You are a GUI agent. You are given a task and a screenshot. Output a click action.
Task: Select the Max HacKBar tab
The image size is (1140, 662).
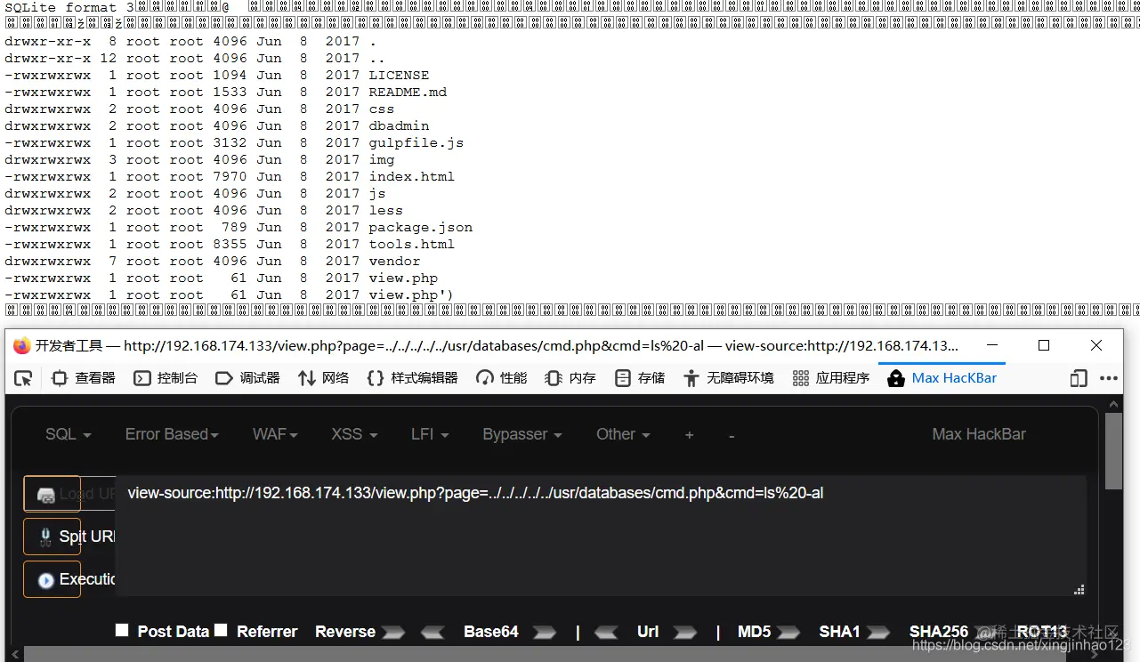click(x=942, y=378)
